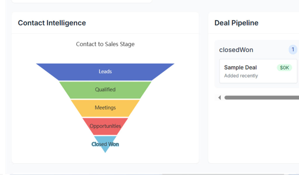Click the closedWon count badge
This screenshot has width=299, height=175.
(x=293, y=50)
